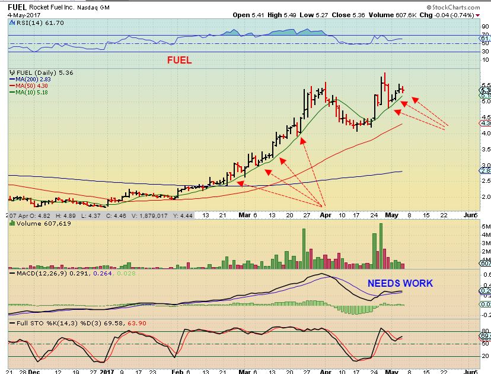Screen dimensions: 491x374
Task: Click the NEEDS WORK annotation text
Action: [400, 283]
